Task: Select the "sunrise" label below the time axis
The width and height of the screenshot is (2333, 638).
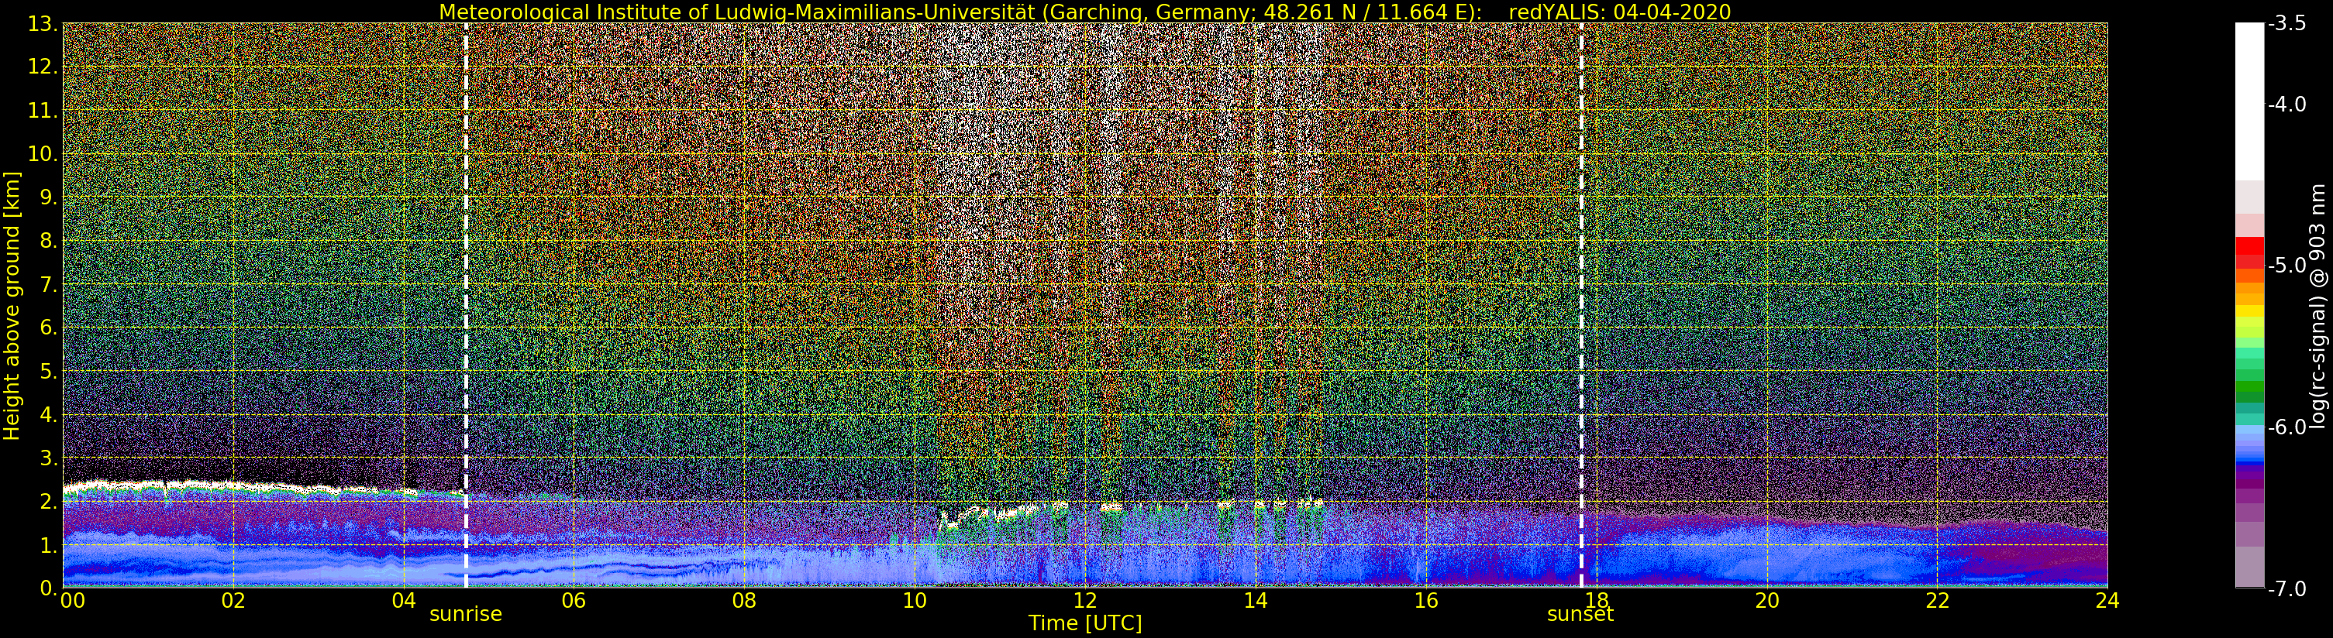Action: click(x=466, y=613)
